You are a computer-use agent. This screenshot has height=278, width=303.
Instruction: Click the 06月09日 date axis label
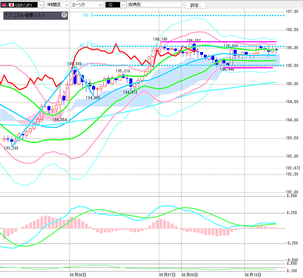click(190, 275)
